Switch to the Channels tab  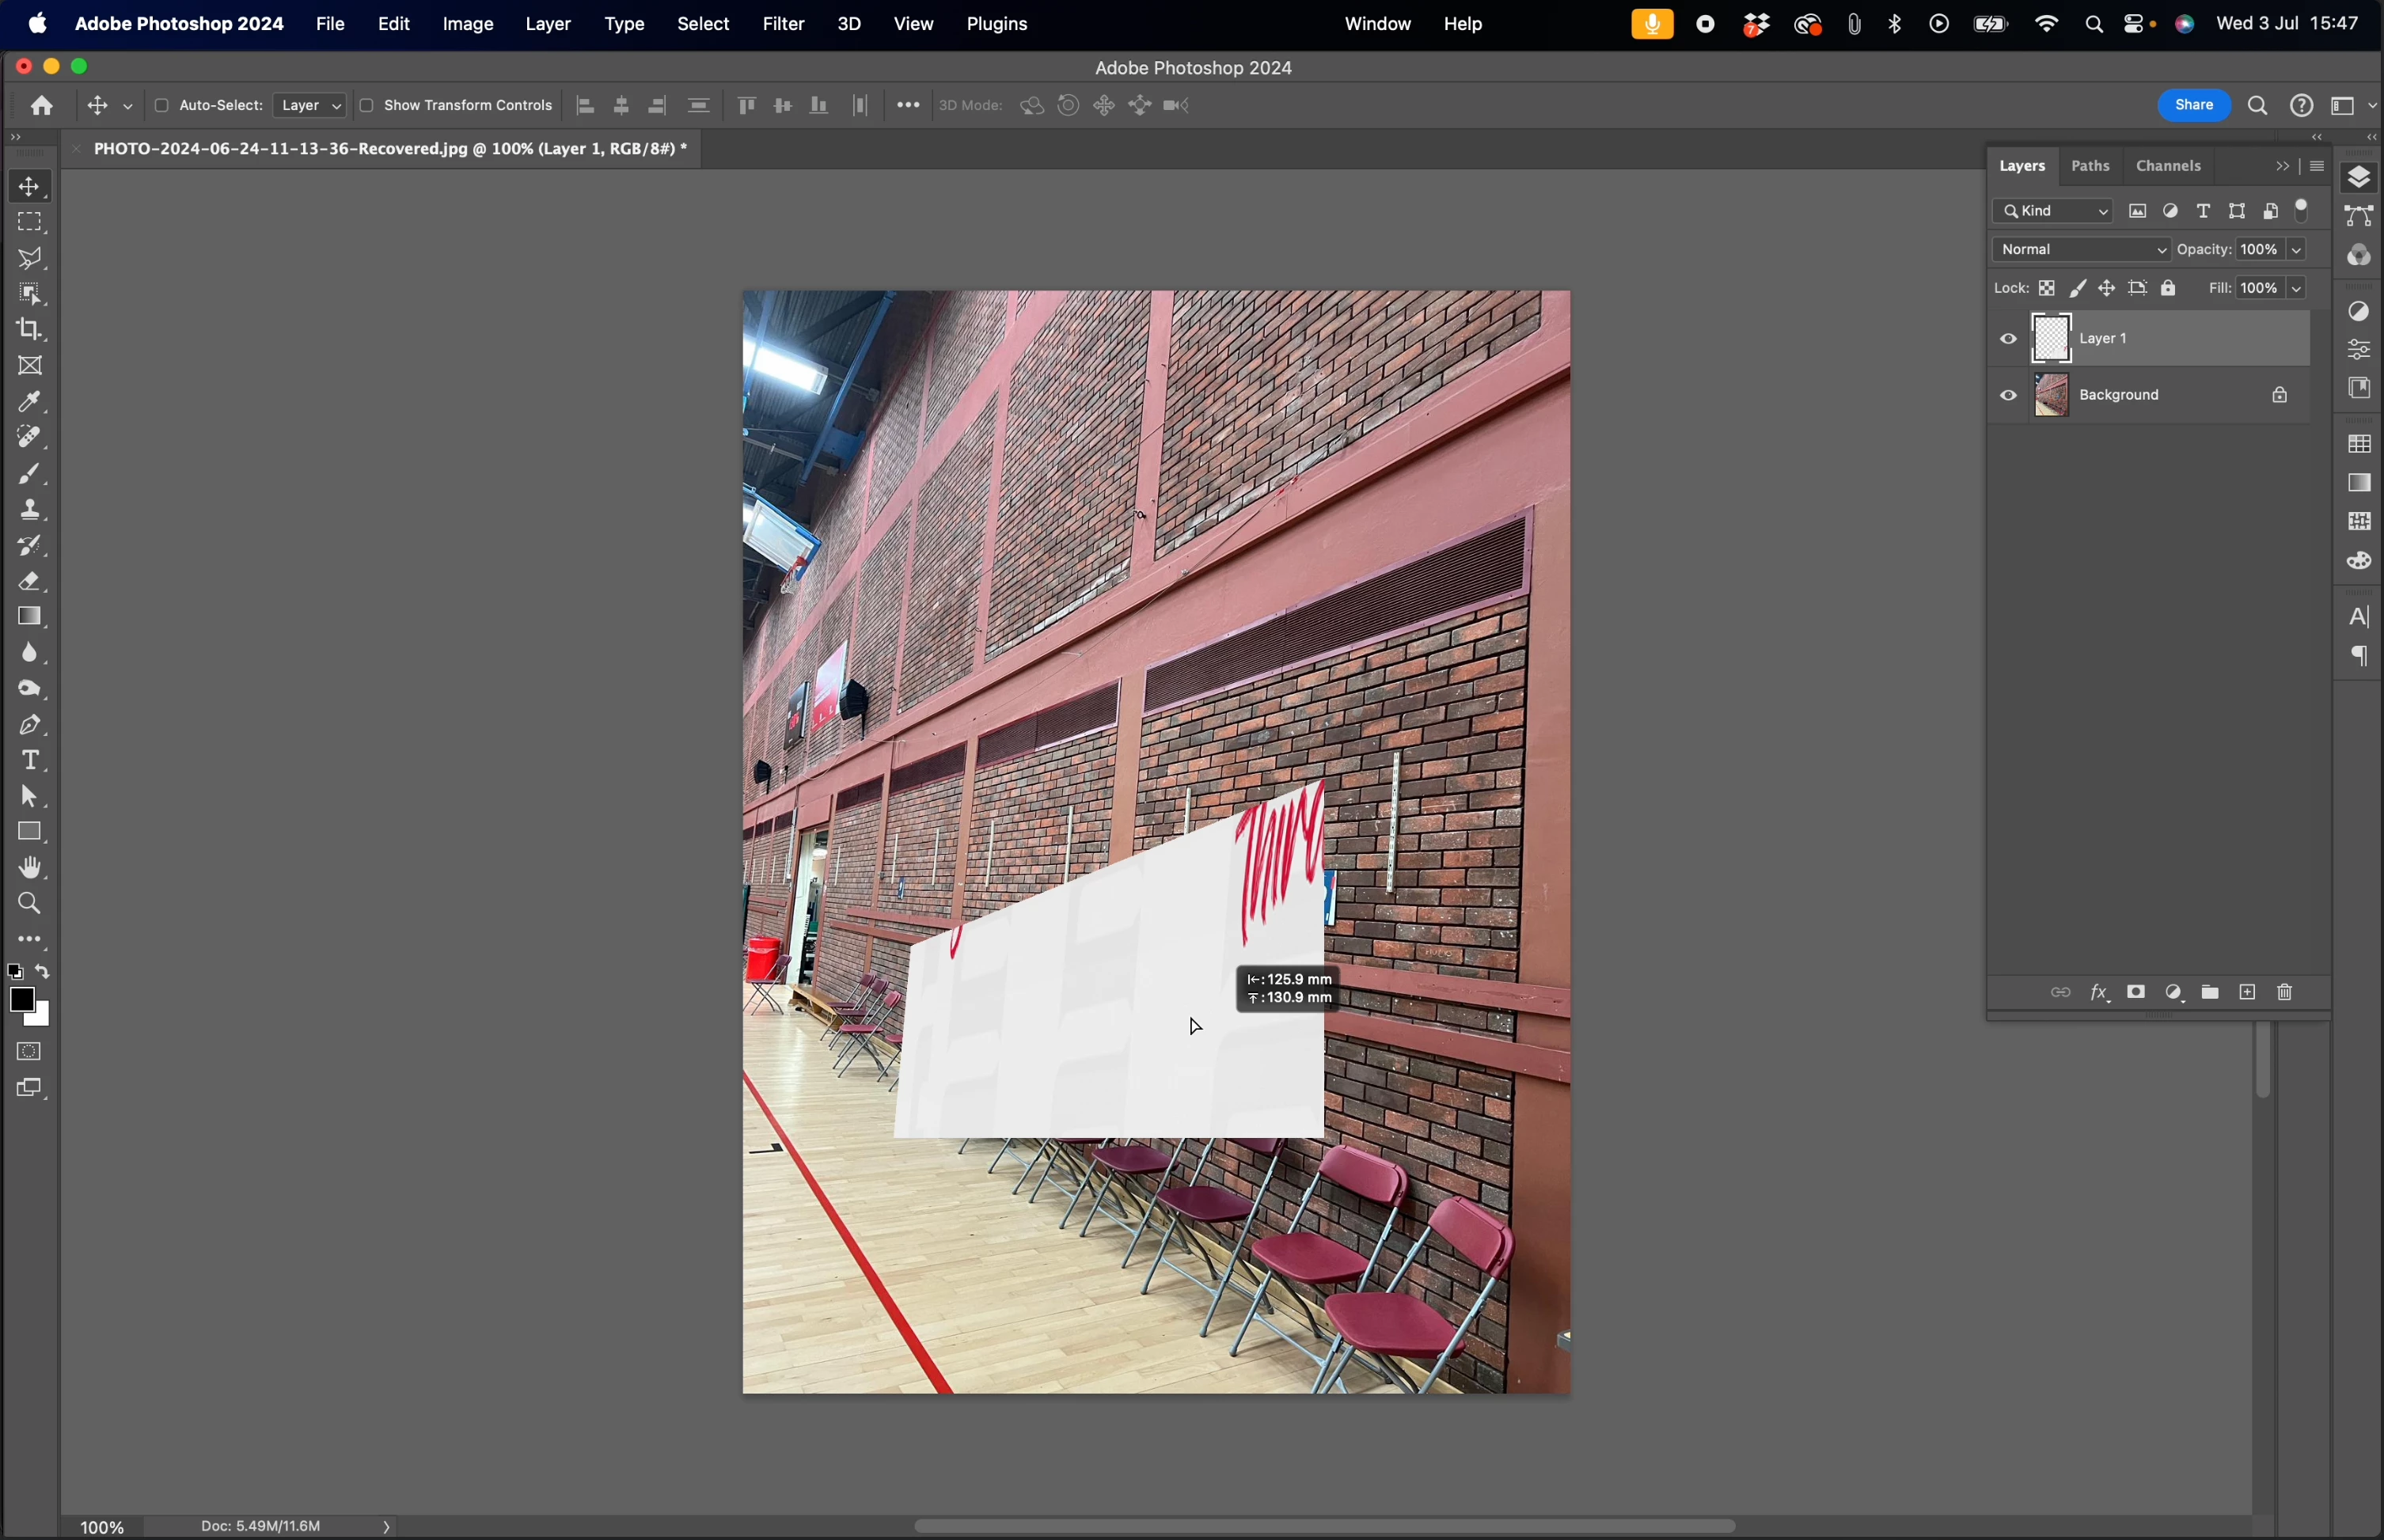[x=2169, y=167]
